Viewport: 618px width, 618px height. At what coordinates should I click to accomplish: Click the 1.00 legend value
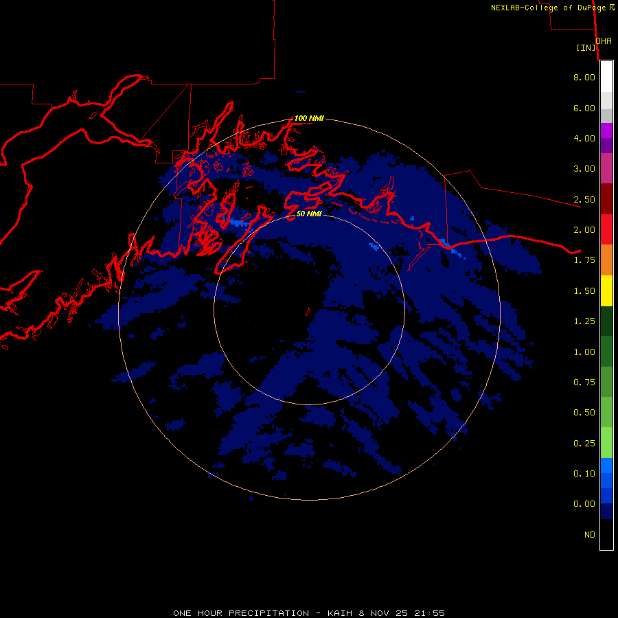584,352
